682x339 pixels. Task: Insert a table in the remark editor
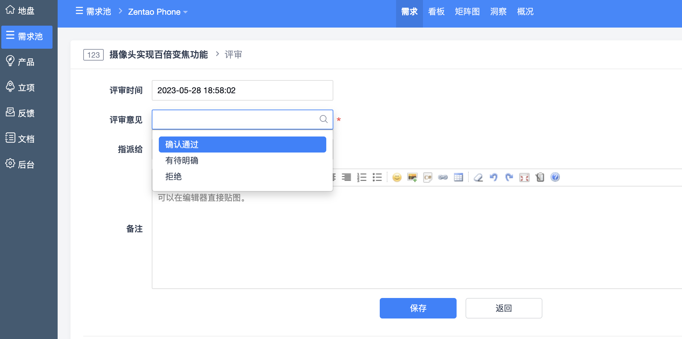pyautogui.click(x=458, y=177)
